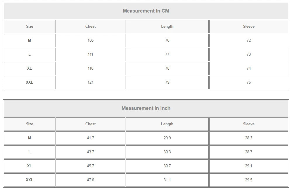Click the length value 30.3 cell
Viewport: 292px width, 190px height.
tap(167, 152)
